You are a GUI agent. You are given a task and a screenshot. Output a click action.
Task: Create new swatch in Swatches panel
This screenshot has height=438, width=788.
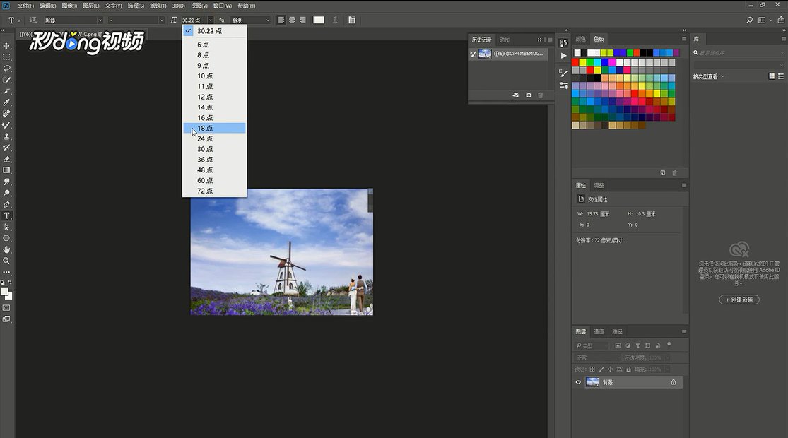[x=663, y=173]
